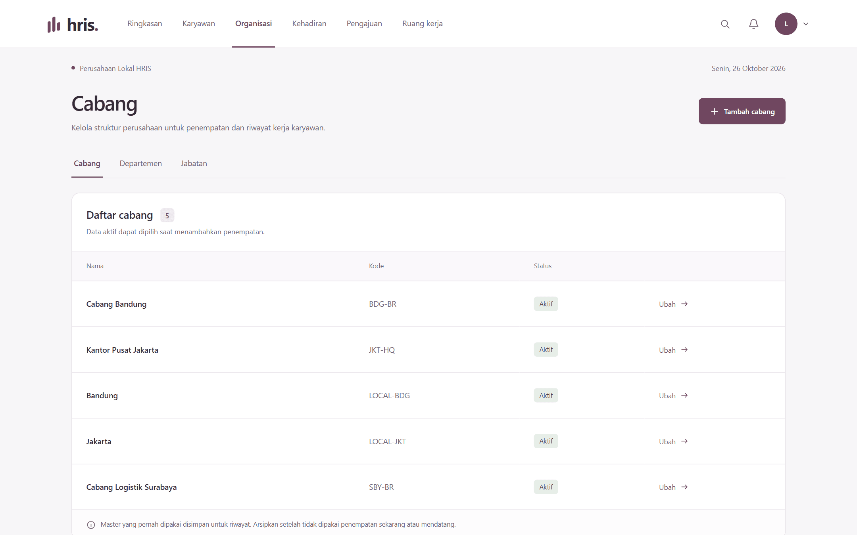Click the Kode column header
Screen dimensions: 857x535
point(376,266)
